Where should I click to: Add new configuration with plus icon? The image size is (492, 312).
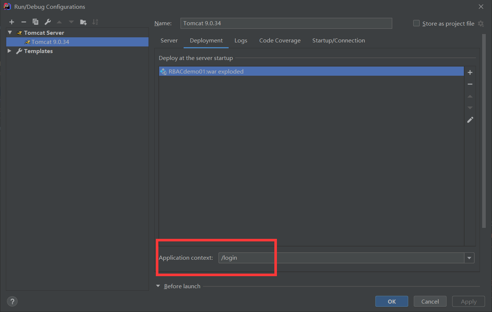click(x=12, y=22)
